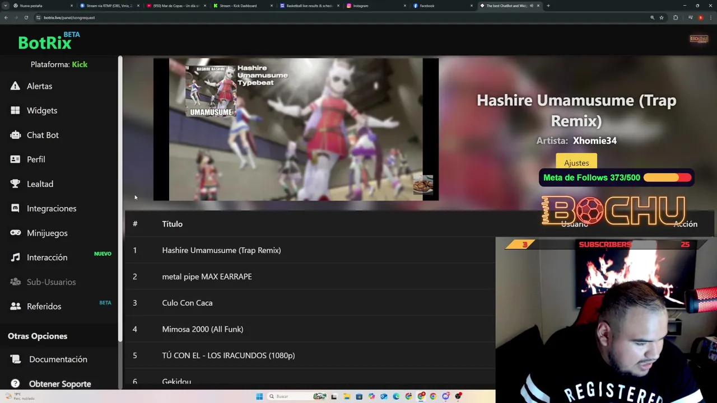Click the sidebar vertical scrollbar
Image resolution: width=717 pixels, height=403 pixels.
[x=120, y=199]
